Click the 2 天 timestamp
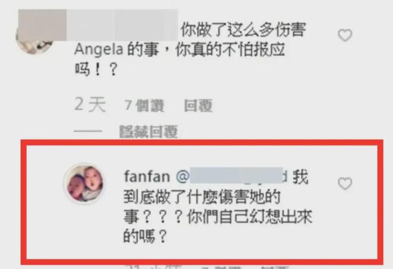The height and width of the screenshot is (269, 393). click(x=91, y=105)
